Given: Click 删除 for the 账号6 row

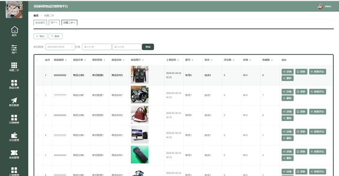Looking at the screenshot, I should pyautogui.click(x=287, y=118).
